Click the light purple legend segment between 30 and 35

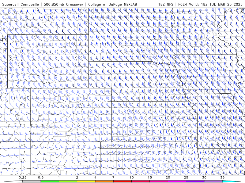[213, 181]
